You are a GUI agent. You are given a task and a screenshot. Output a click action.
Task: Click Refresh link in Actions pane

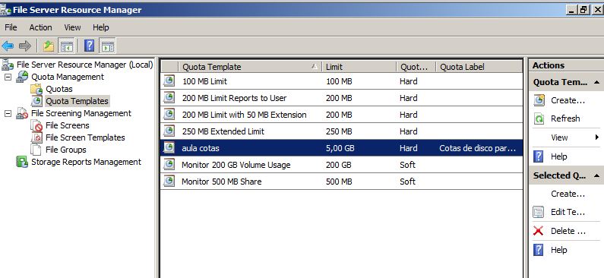[565, 118]
